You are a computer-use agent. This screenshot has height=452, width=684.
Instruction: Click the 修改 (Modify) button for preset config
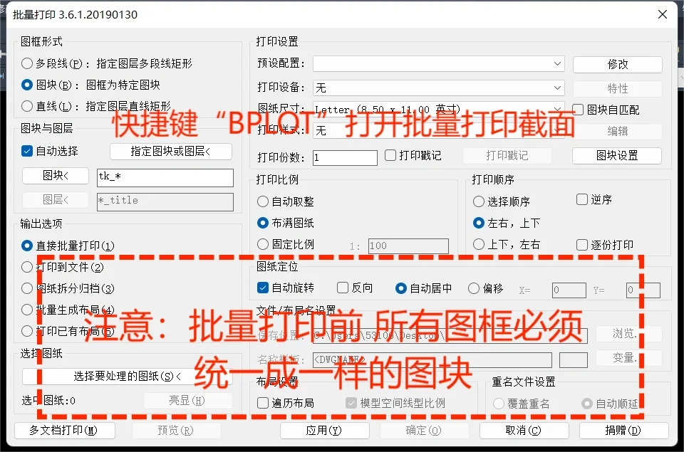pyautogui.click(x=617, y=64)
